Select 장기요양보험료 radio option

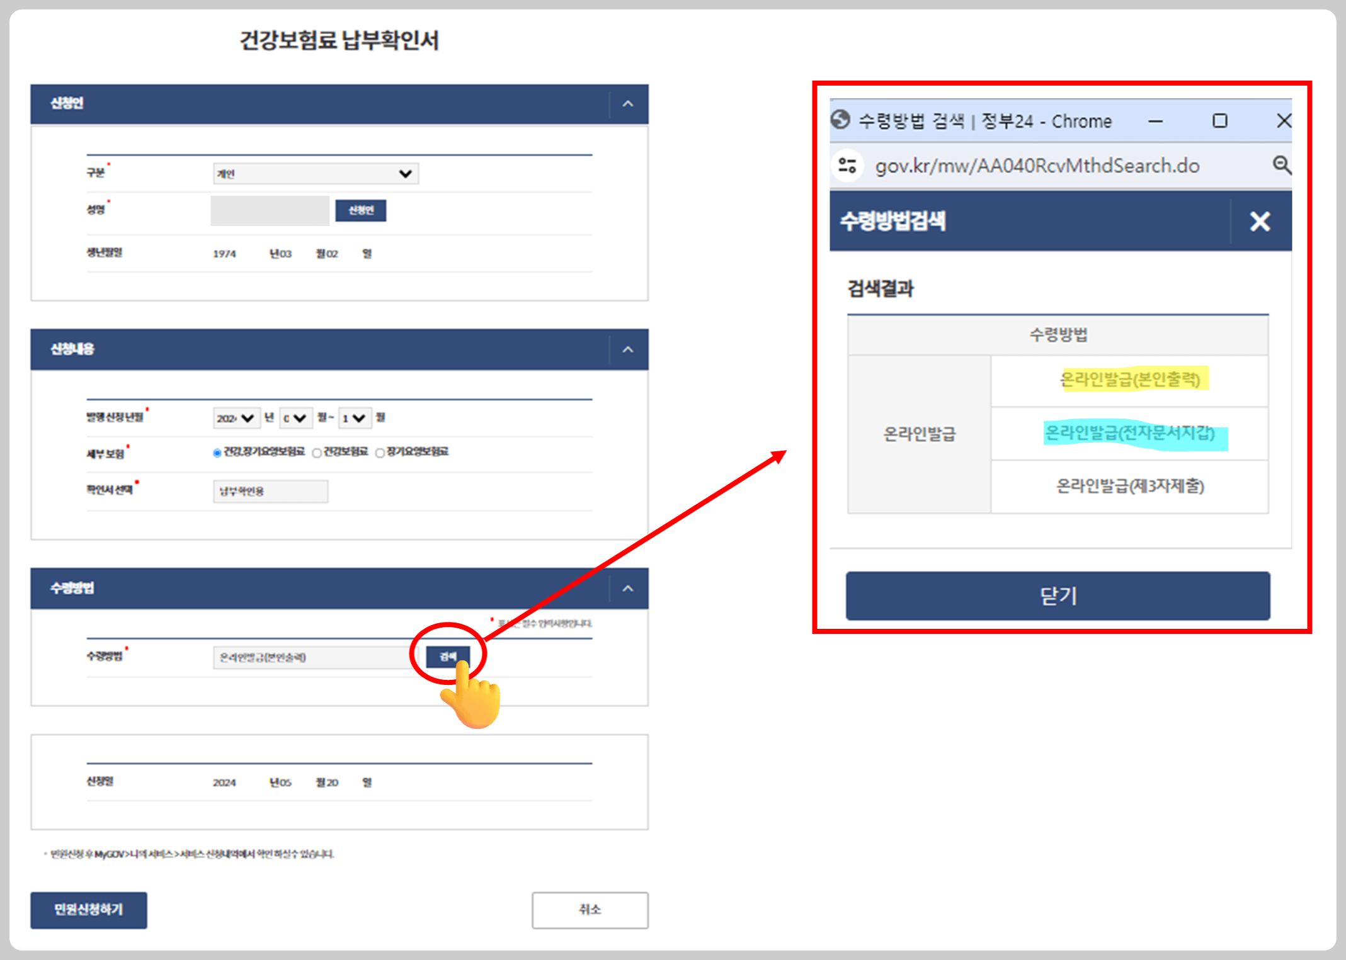(x=380, y=453)
